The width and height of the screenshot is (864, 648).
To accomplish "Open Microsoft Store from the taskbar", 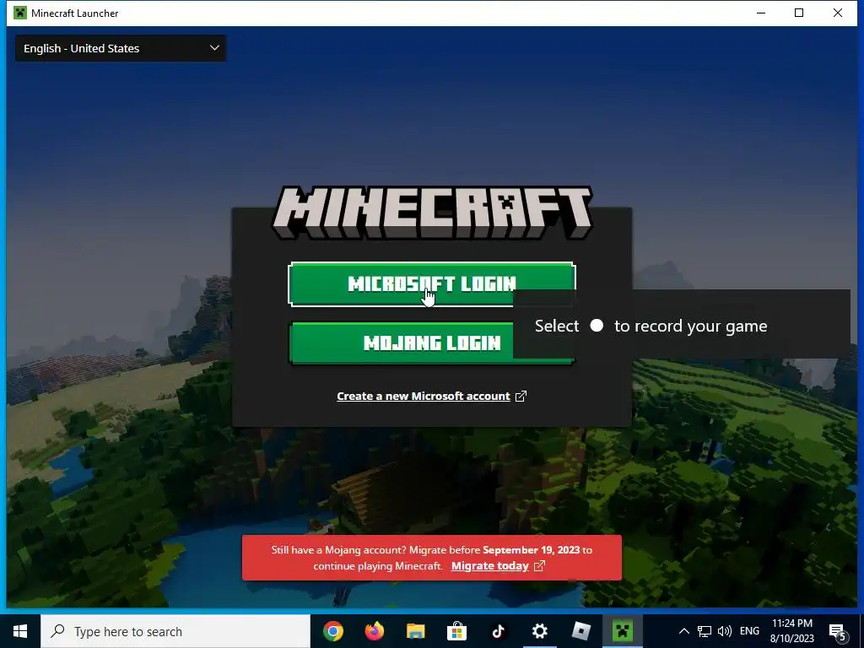I will click(x=456, y=631).
